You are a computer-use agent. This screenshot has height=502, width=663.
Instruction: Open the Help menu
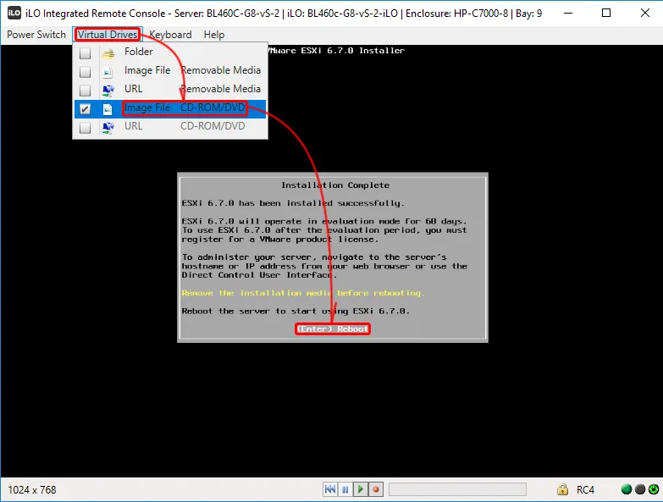tap(214, 35)
